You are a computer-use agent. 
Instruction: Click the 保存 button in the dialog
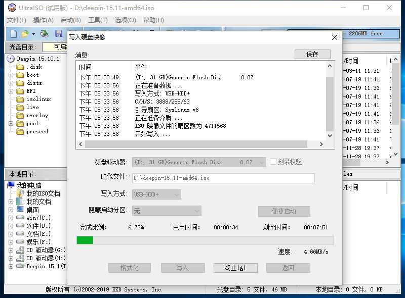point(312,54)
